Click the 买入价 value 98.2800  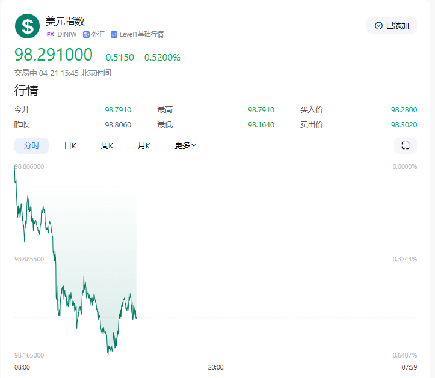404,110
